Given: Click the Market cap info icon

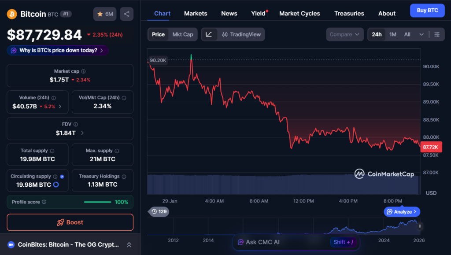Looking at the screenshot, I should tap(83, 71).
